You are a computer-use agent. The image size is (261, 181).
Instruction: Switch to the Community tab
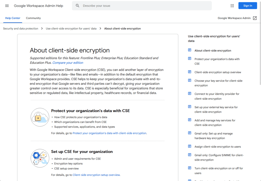tap(33, 18)
